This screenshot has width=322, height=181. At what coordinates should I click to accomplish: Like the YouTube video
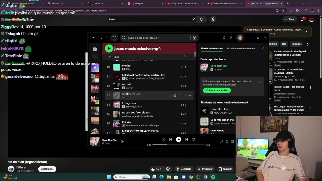[156, 169]
